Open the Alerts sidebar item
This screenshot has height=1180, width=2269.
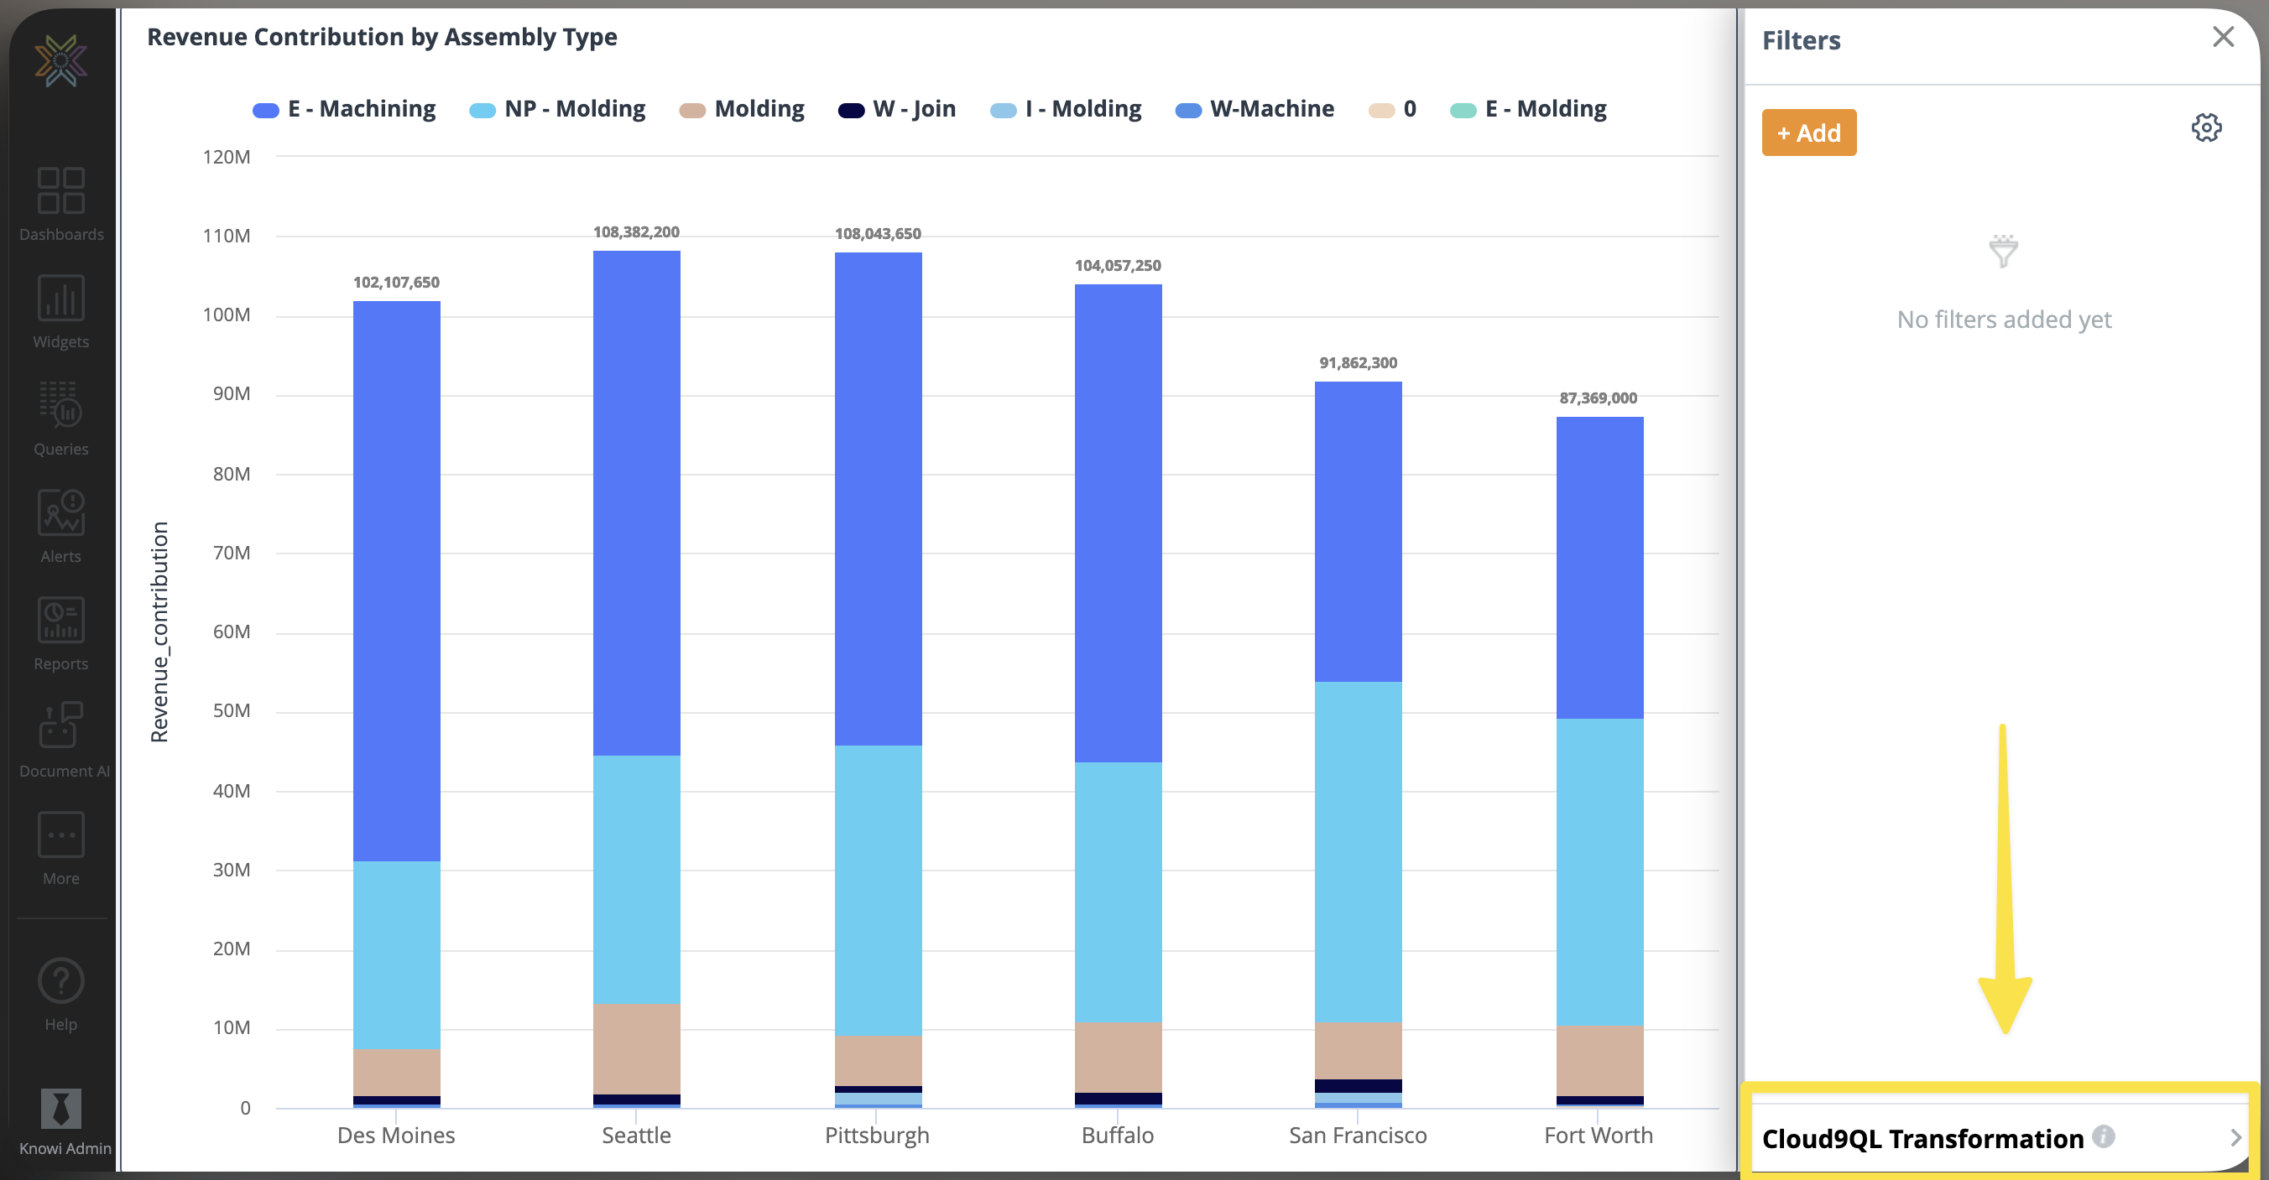coord(60,526)
